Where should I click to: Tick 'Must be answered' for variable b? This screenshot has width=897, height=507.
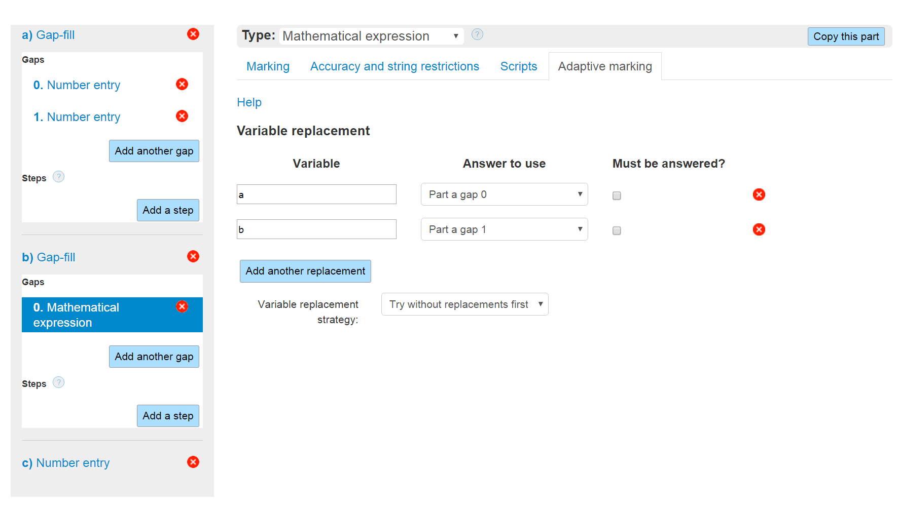tap(617, 230)
